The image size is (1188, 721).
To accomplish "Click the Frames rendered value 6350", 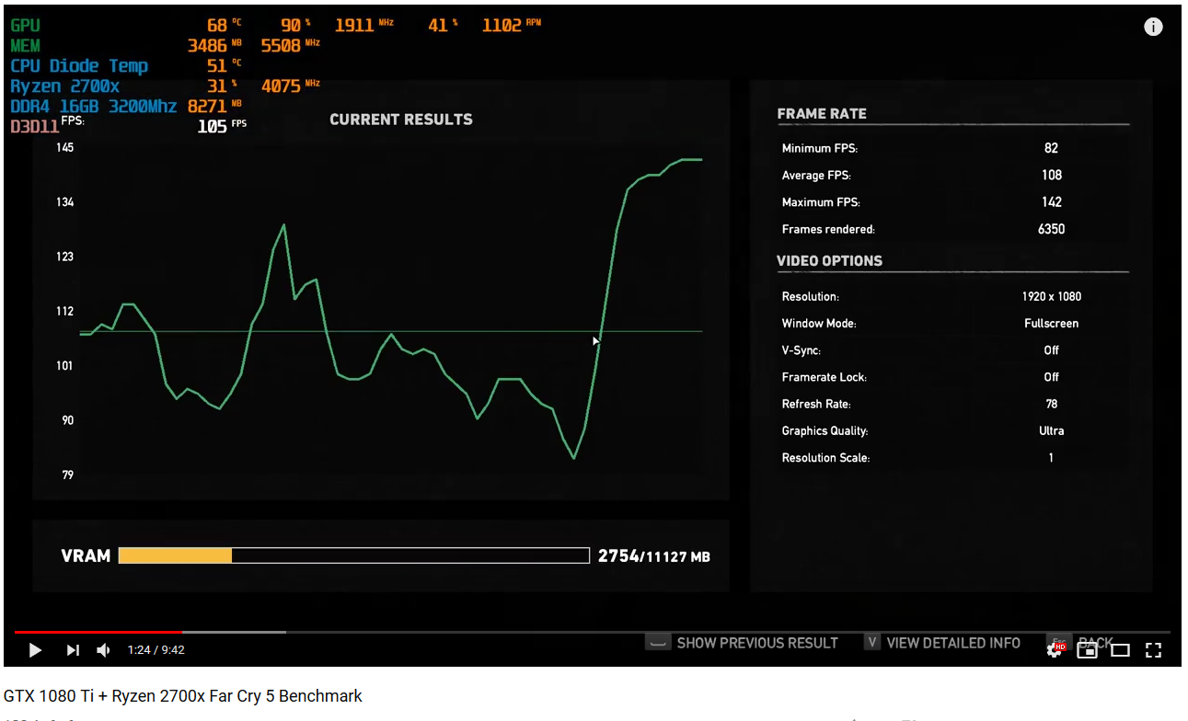I will coord(1051,229).
